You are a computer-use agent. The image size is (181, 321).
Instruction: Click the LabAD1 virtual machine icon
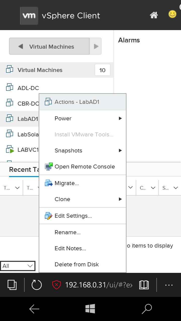click(10, 118)
